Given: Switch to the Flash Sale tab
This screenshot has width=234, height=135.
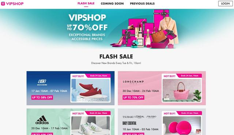Looking at the screenshot, I should click(x=86, y=3).
